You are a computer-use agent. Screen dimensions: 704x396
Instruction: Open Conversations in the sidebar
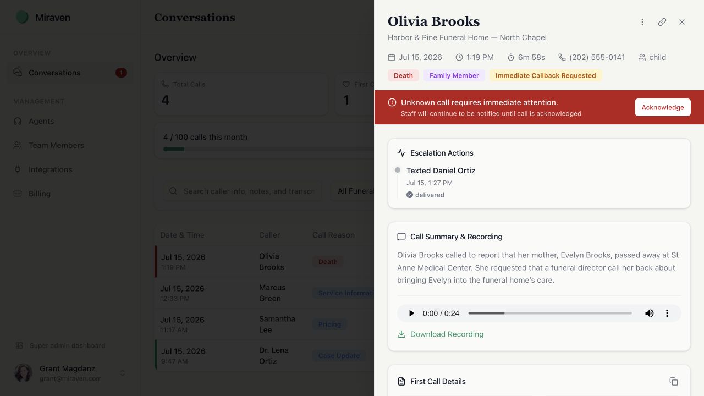tap(70, 73)
